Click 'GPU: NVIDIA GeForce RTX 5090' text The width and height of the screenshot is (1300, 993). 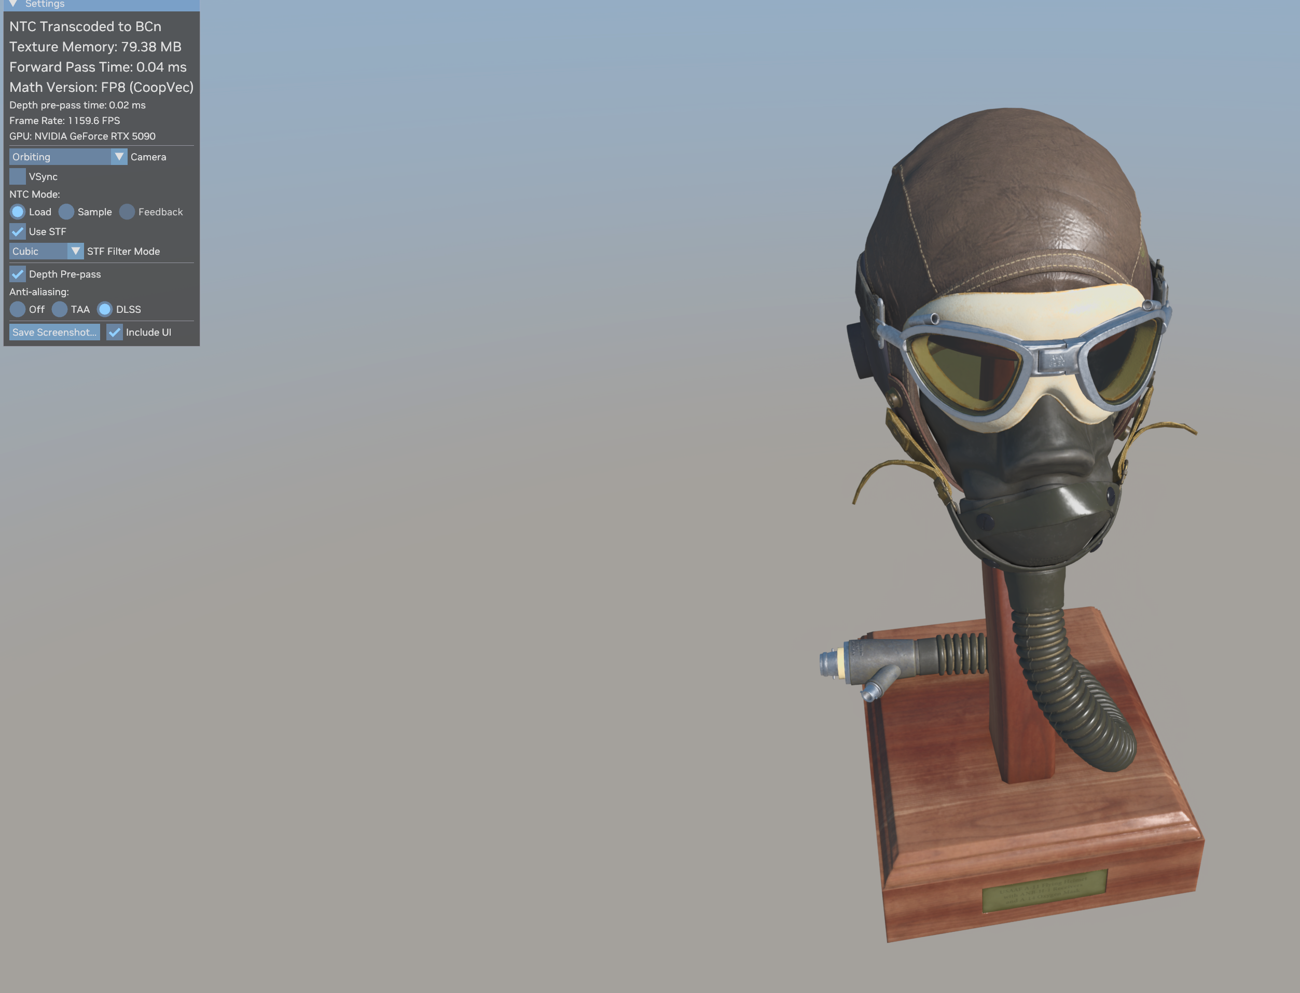click(82, 136)
